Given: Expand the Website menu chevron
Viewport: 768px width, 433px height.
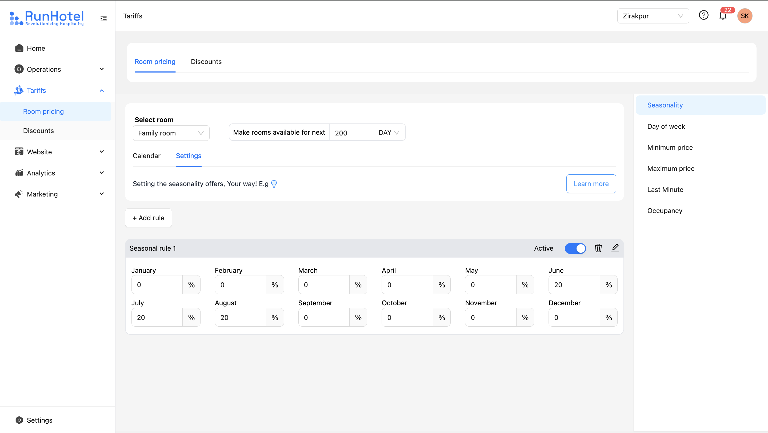Looking at the screenshot, I should (102, 152).
